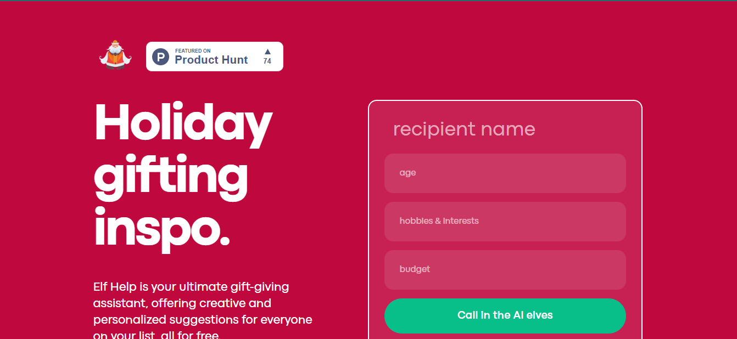Open the Product Hunt badge title link
Image resolution: width=737 pixels, height=339 pixels.
click(211, 60)
